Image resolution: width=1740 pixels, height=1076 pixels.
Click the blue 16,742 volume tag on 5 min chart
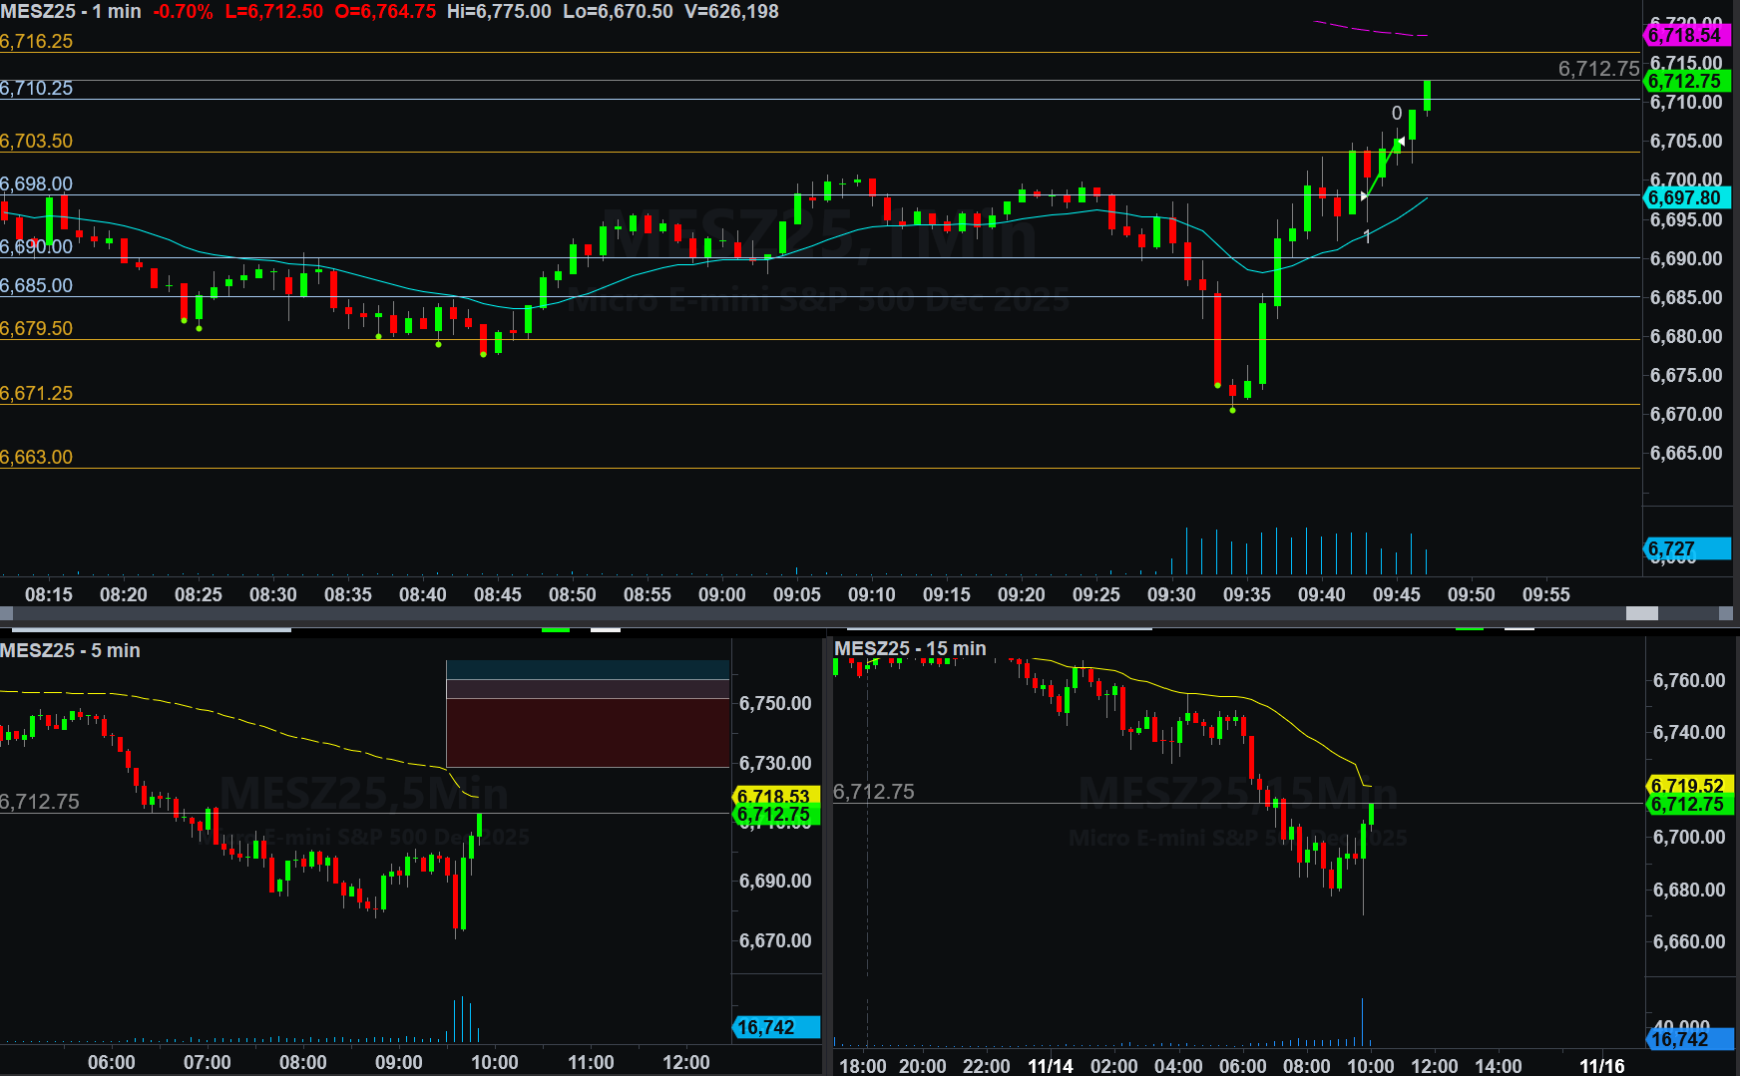(x=774, y=1027)
